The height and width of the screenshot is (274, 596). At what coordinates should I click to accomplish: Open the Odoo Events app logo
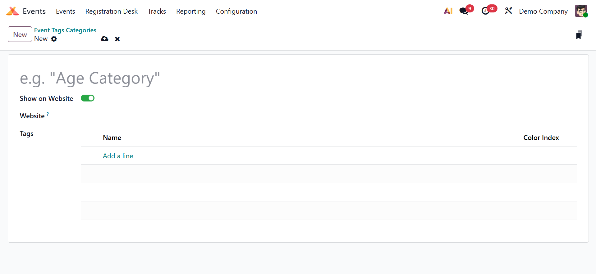[12, 11]
